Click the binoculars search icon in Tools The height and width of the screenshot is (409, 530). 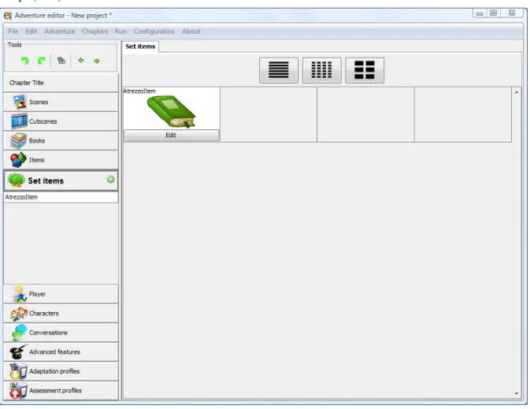click(x=61, y=61)
